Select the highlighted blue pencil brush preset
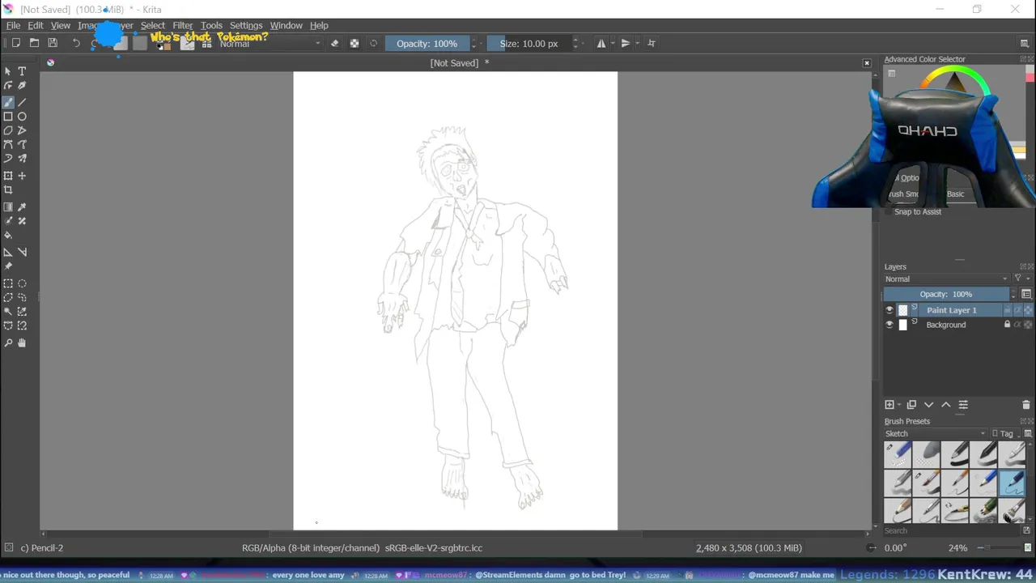1036x583 pixels. pos(1012,483)
